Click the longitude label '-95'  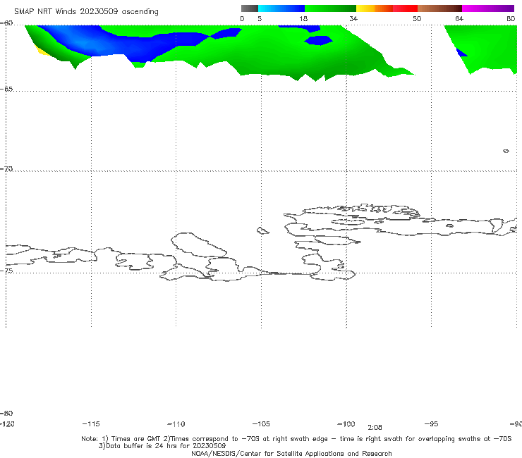tap(432, 424)
